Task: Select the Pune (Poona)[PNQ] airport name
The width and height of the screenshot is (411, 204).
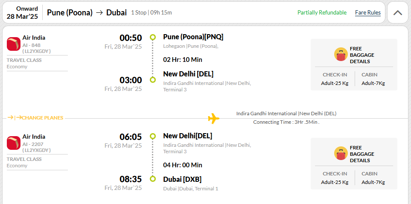Action: [x=193, y=37]
